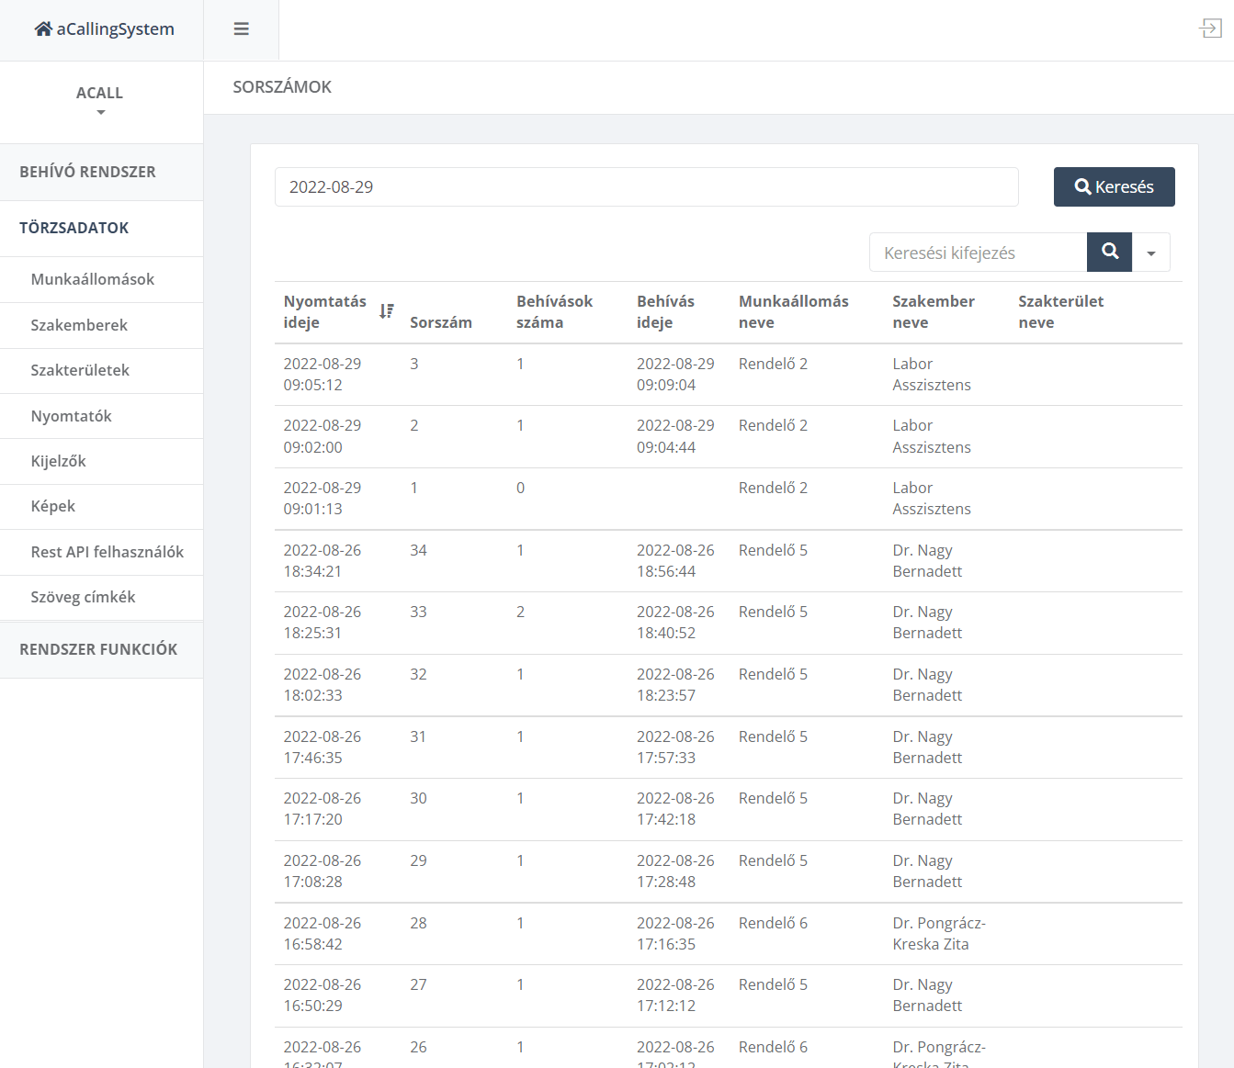Select call time 2022-08-26 18:56:44

coord(675,560)
